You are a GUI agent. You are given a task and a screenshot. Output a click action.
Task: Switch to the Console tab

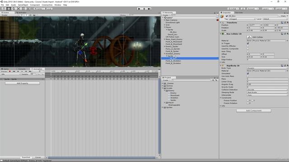(x=21, y=69)
